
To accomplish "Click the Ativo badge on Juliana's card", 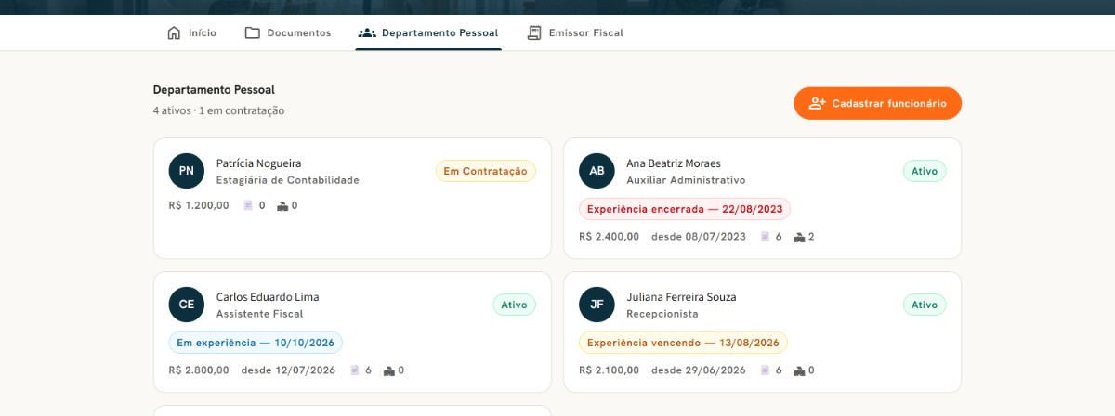I will [x=925, y=305].
